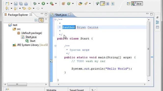Click the New Java Class icon
163x91 pixels.
tap(69, 4)
